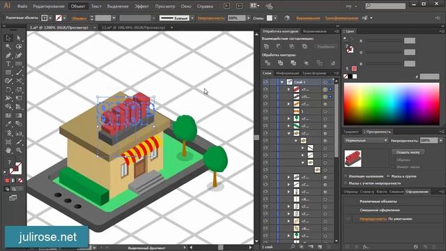446x251 pixels.
Task: Click the create mask button
Action: (x=408, y=152)
